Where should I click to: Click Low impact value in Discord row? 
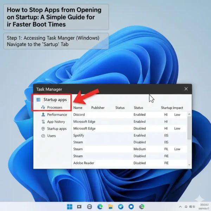coord(177,115)
